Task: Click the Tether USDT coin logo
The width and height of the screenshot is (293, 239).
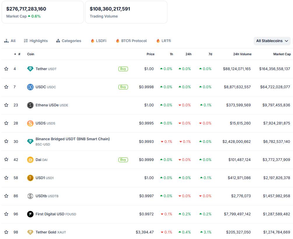Action: coord(30,69)
